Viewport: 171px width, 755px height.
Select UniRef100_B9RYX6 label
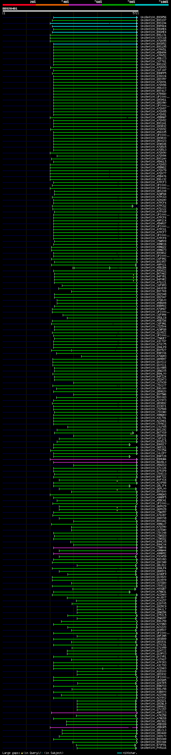tap(153, 353)
